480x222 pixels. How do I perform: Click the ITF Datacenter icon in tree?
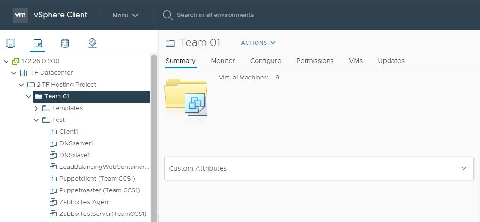pos(24,73)
